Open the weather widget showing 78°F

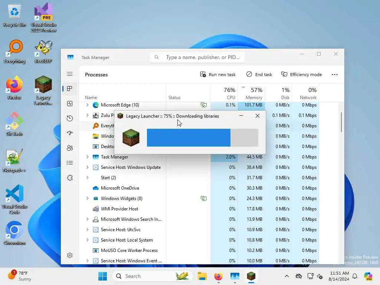pos(19,276)
